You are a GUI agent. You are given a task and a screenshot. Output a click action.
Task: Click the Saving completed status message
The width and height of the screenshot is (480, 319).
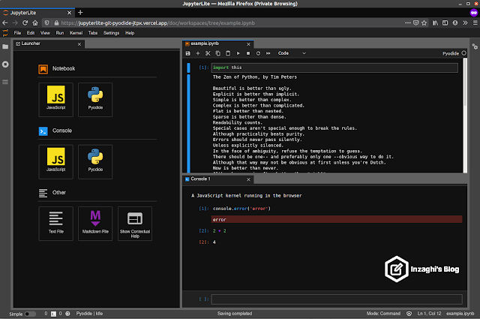pyautogui.click(x=235, y=314)
